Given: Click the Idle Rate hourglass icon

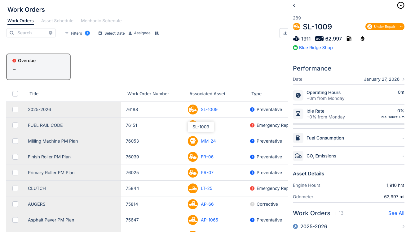Looking at the screenshot, I should pyautogui.click(x=298, y=114).
